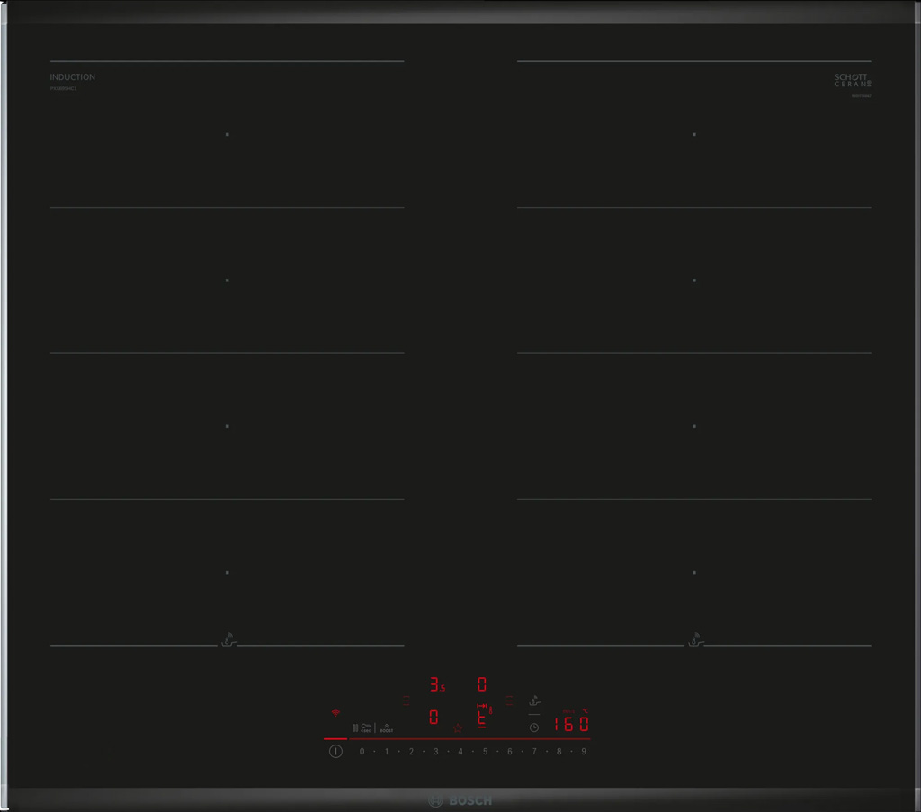921x812 pixels.
Task: Tap 0 on the power level scale
Action: pos(362,751)
